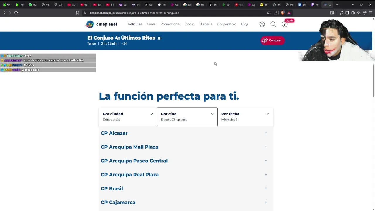Click chat message from Ender12alove
The width and height of the screenshot is (375, 211).
point(48,56)
